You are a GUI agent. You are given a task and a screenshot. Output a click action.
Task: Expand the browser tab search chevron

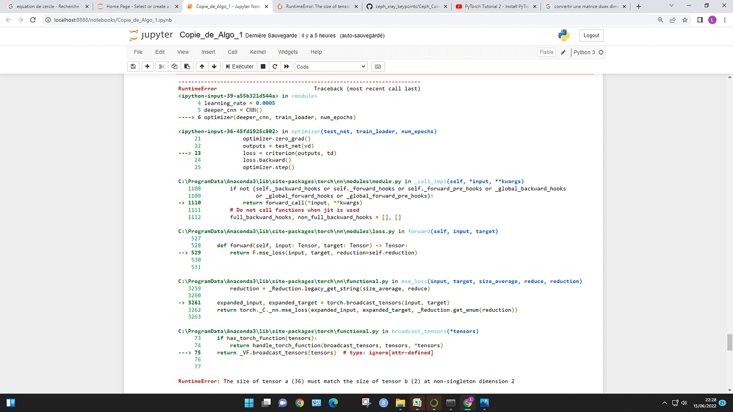pyautogui.click(x=672, y=6)
